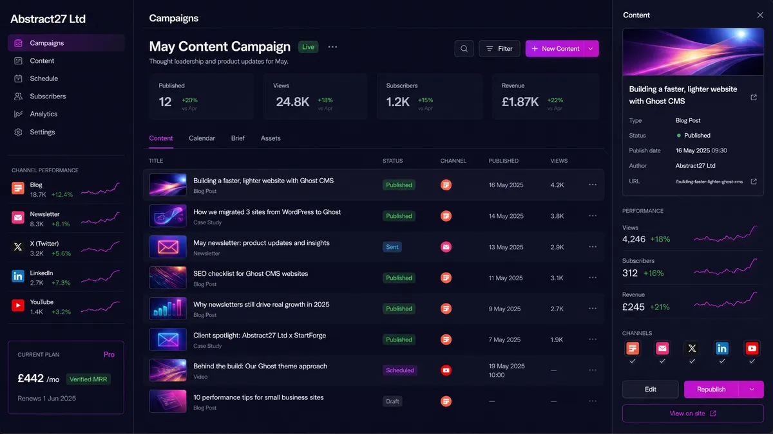Screen dimensions: 773x434
Task: Open the external link icon beside the article title
Action: [x=754, y=98]
